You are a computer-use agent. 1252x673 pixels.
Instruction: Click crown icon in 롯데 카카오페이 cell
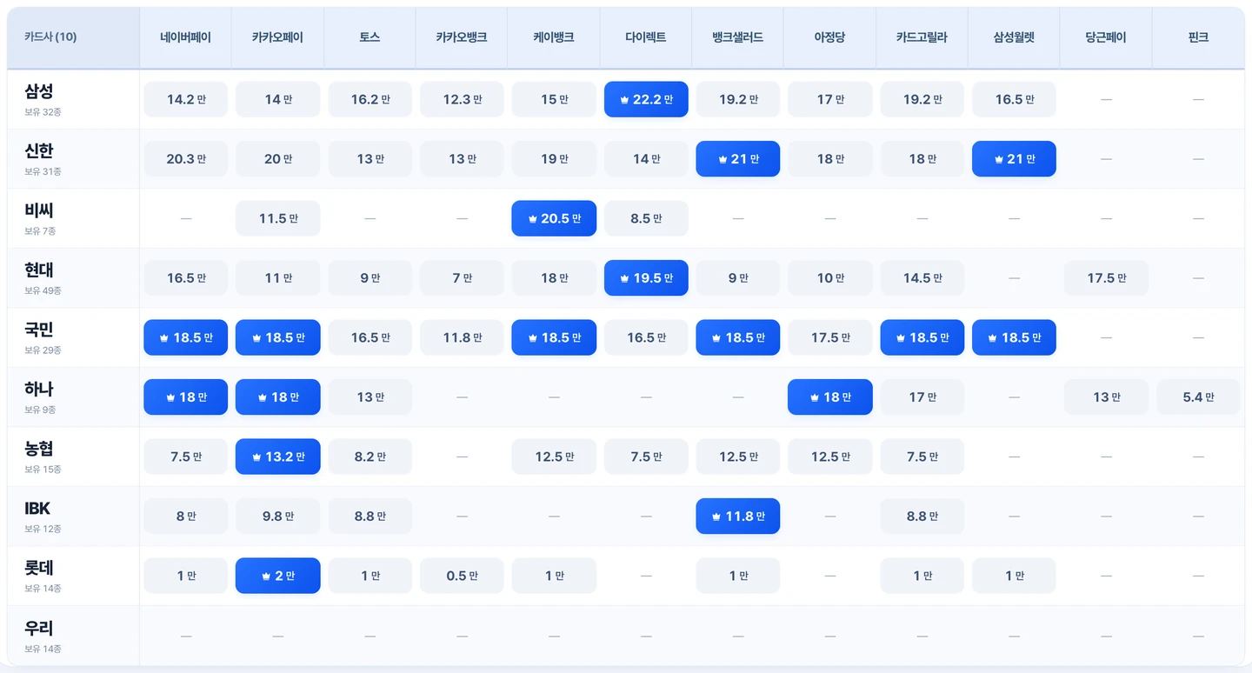[266, 576]
